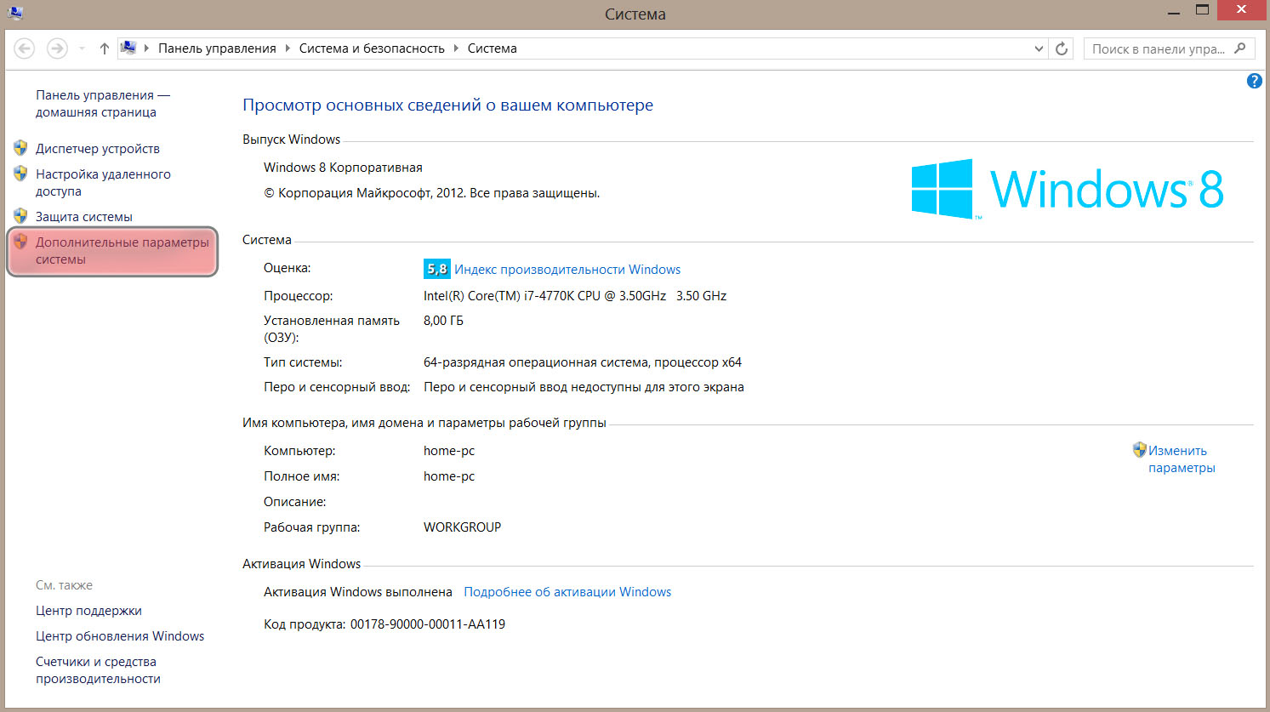Close the Система window
1270x712 pixels.
coord(1241,11)
